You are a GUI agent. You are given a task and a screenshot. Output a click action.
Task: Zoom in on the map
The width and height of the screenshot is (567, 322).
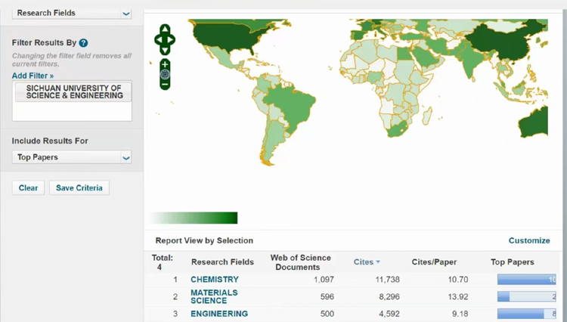tap(165, 65)
